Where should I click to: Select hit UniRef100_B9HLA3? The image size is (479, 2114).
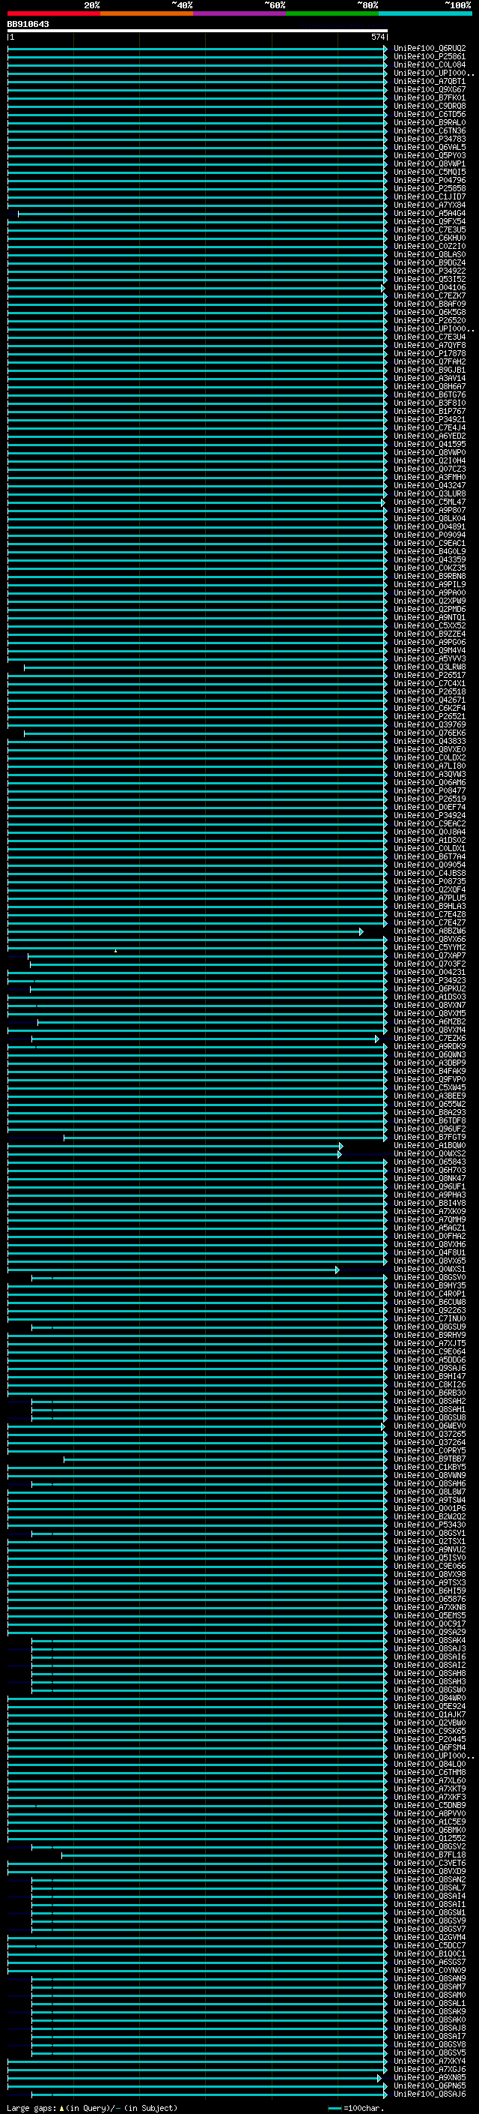[430, 906]
